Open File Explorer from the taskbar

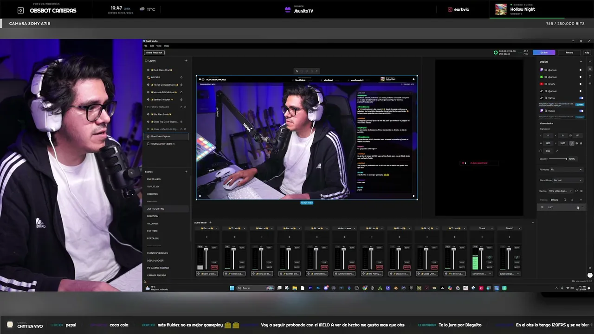(x=295, y=288)
